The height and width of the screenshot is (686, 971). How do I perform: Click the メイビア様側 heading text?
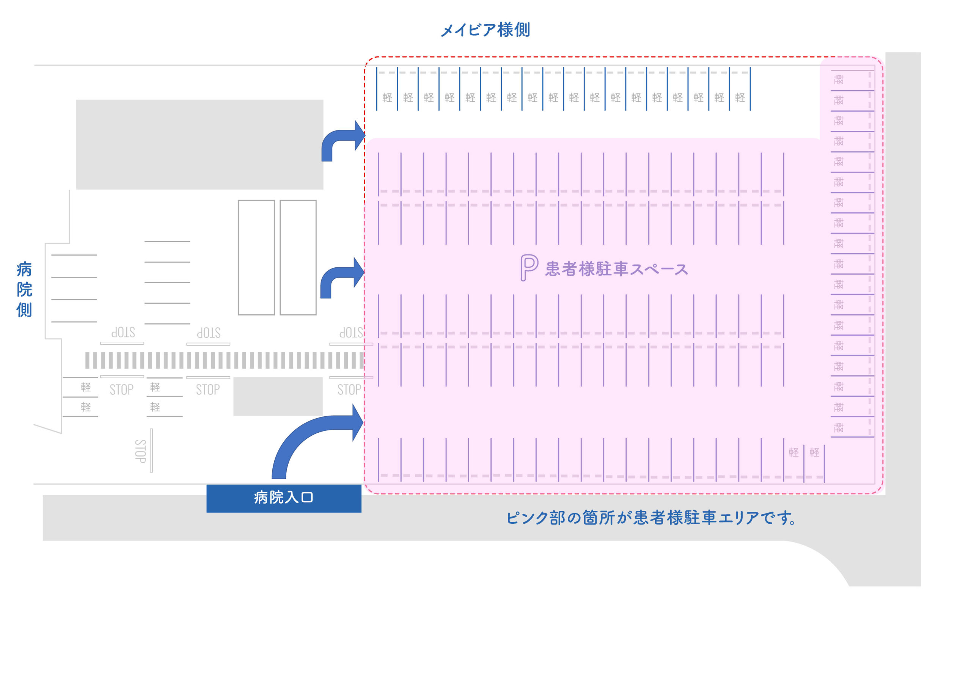click(x=485, y=30)
